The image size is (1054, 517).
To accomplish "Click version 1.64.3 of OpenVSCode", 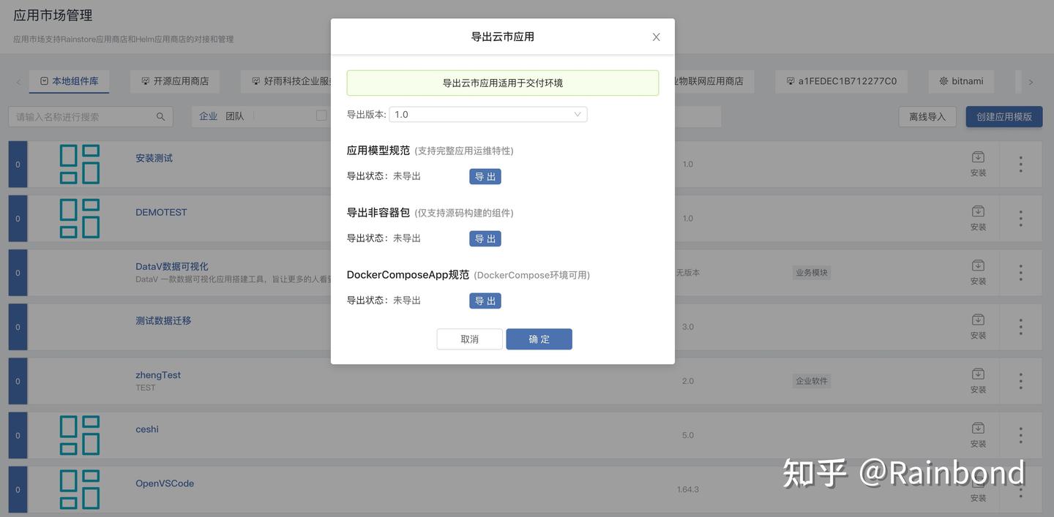I will pyautogui.click(x=688, y=489).
